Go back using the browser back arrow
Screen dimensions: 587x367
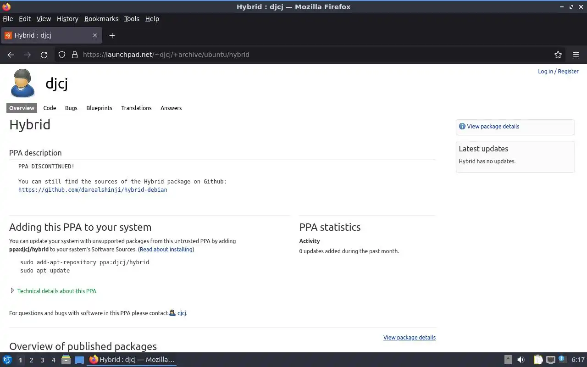[11, 55]
